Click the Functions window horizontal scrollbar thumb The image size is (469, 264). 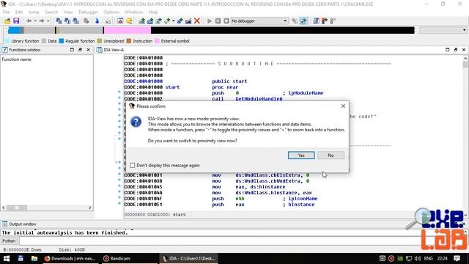point(17,208)
